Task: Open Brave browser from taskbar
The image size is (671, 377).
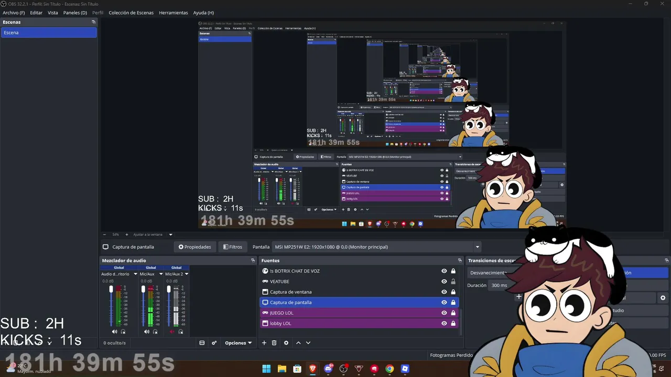Action: pos(313,369)
